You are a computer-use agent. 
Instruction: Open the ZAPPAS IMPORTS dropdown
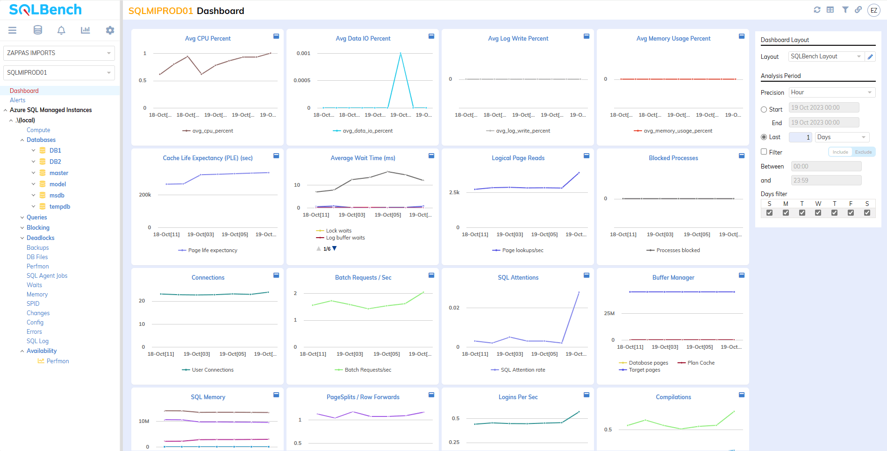(x=59, y=53)
